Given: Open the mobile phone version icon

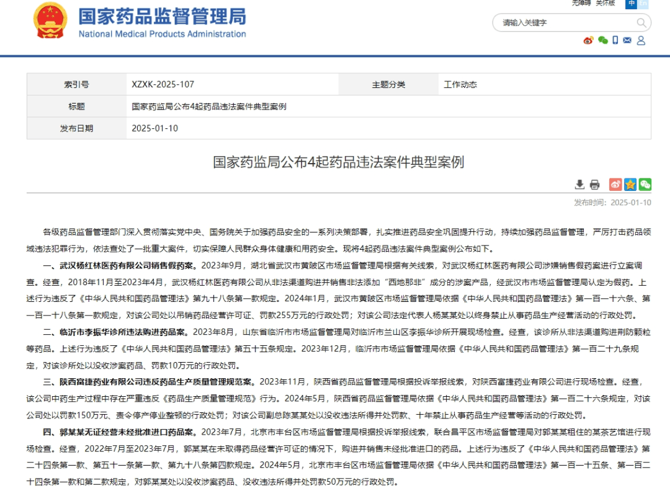Looking at the screenshot, I should 615,40.
